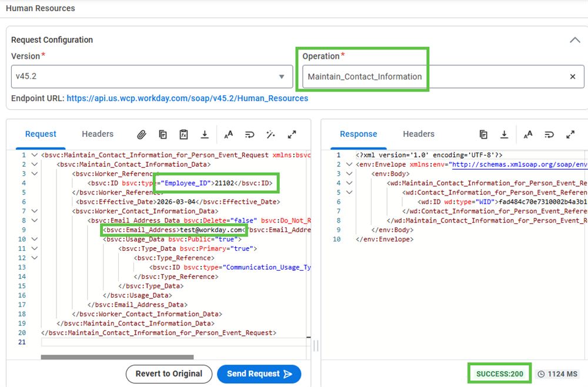Fold request line 2 Maintain_Contact_Information_Data
The image size is (588, 387).
point(35,164)
